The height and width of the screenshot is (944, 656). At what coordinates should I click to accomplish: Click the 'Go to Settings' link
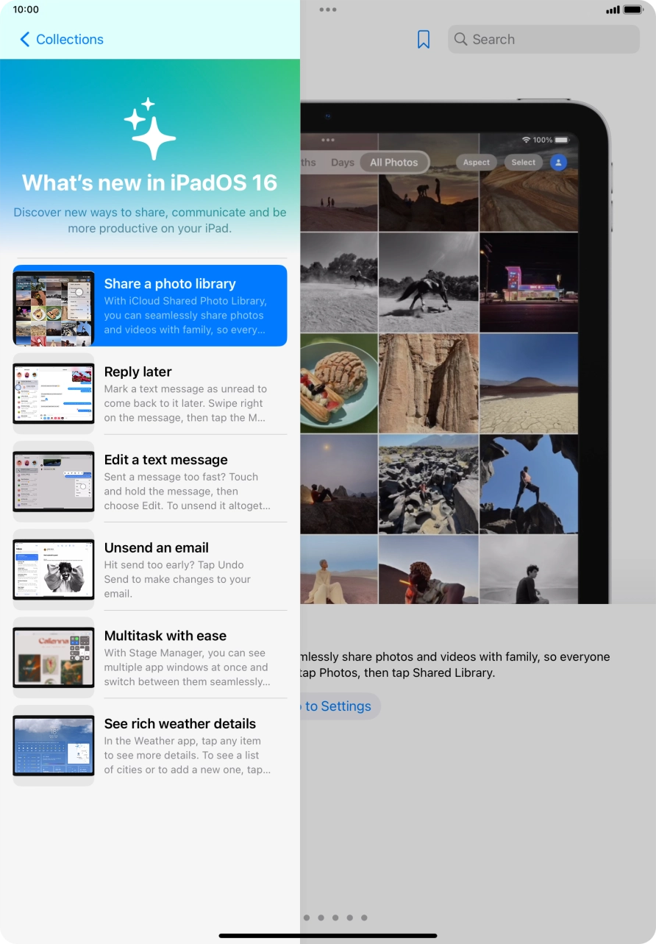[338, 706]
